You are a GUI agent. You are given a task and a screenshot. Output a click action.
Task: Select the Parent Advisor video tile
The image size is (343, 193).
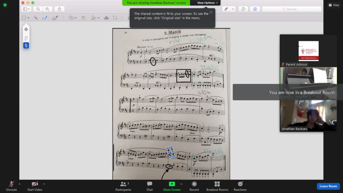point(308,51)
